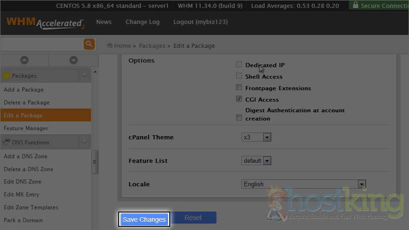Image resolution: width=409 pixels, height=230 pixels.
Task: Click the DNS Functions section icon
Action: (6, 142)
